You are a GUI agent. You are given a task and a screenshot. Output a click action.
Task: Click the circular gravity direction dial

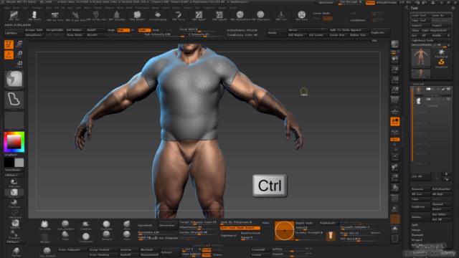284,231
